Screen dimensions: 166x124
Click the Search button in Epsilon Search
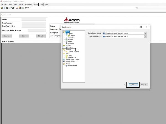point(7,36)
